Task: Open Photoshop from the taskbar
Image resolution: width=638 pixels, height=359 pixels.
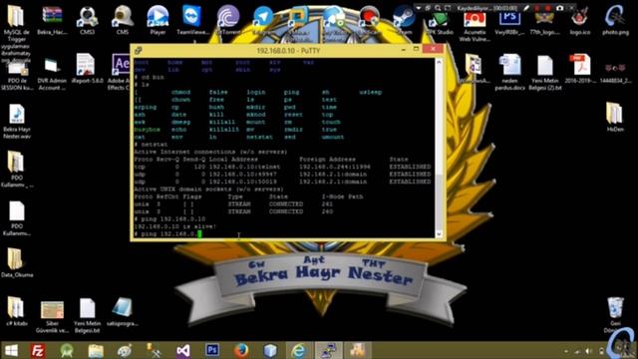Action: click(212, 350)
